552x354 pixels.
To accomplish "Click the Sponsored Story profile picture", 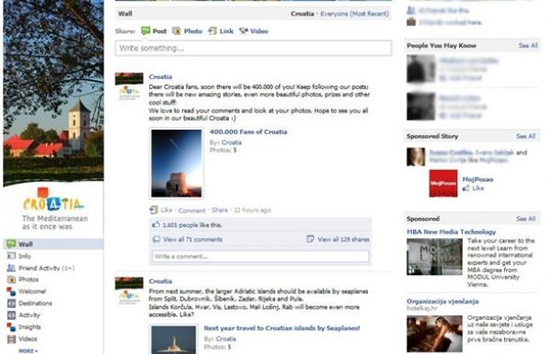I will pos(416,156).
